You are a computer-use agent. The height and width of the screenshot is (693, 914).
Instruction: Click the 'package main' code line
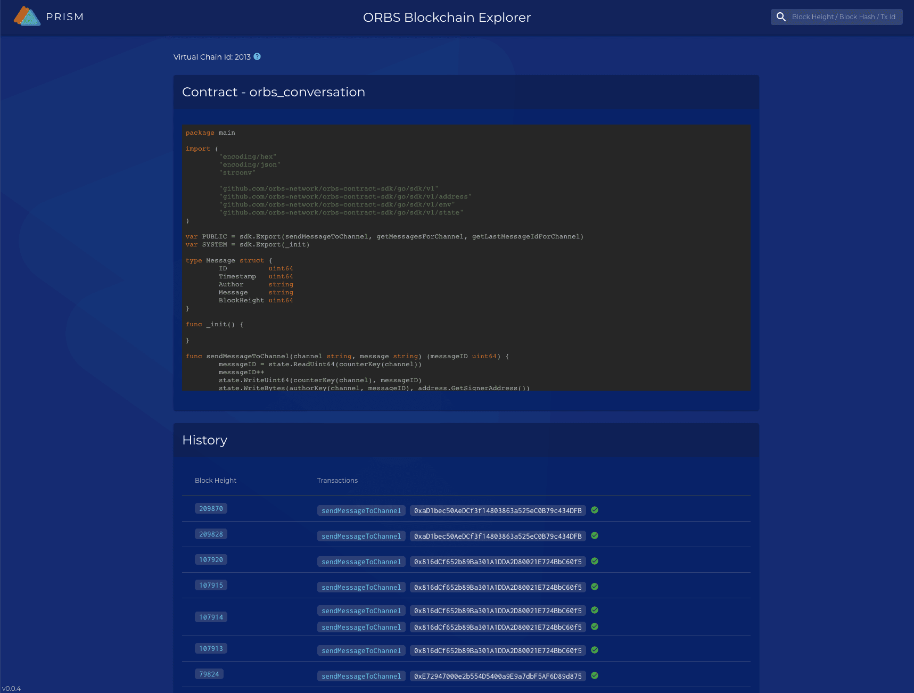tap(210, 133)
